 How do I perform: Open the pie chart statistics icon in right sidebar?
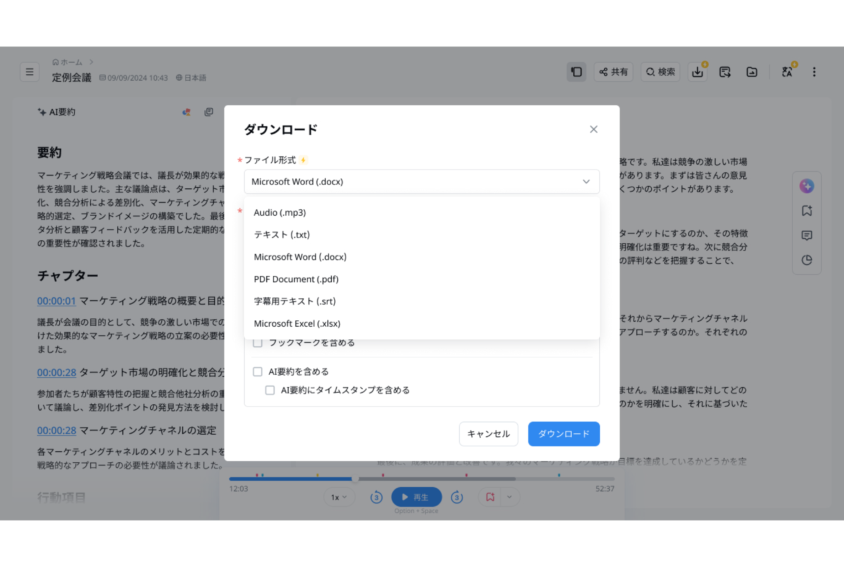pyautogui.click(x=807, y=260)
